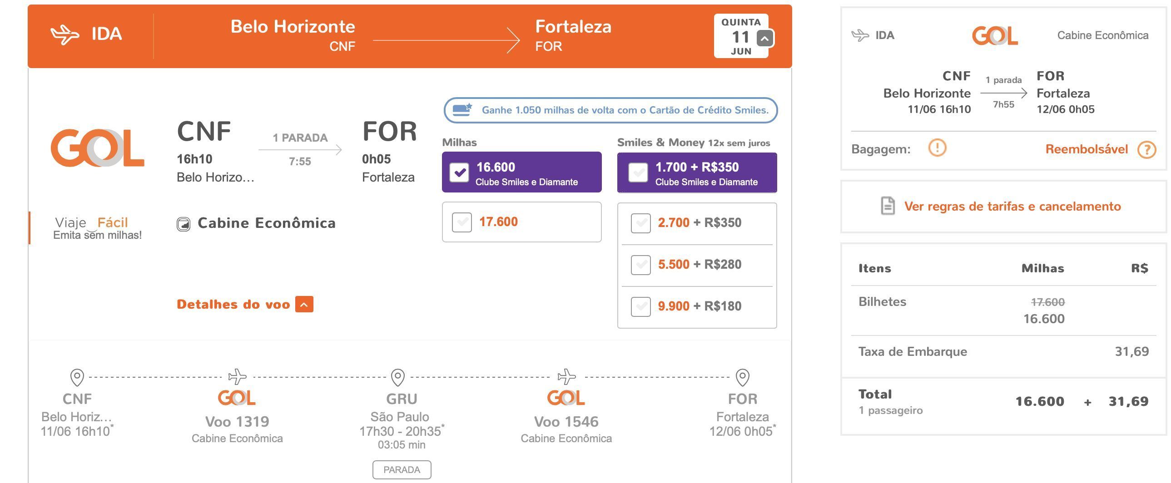Click the baggage warning exclamation icon
This screenshot has height=483, width=1171.
coord(937,148)
